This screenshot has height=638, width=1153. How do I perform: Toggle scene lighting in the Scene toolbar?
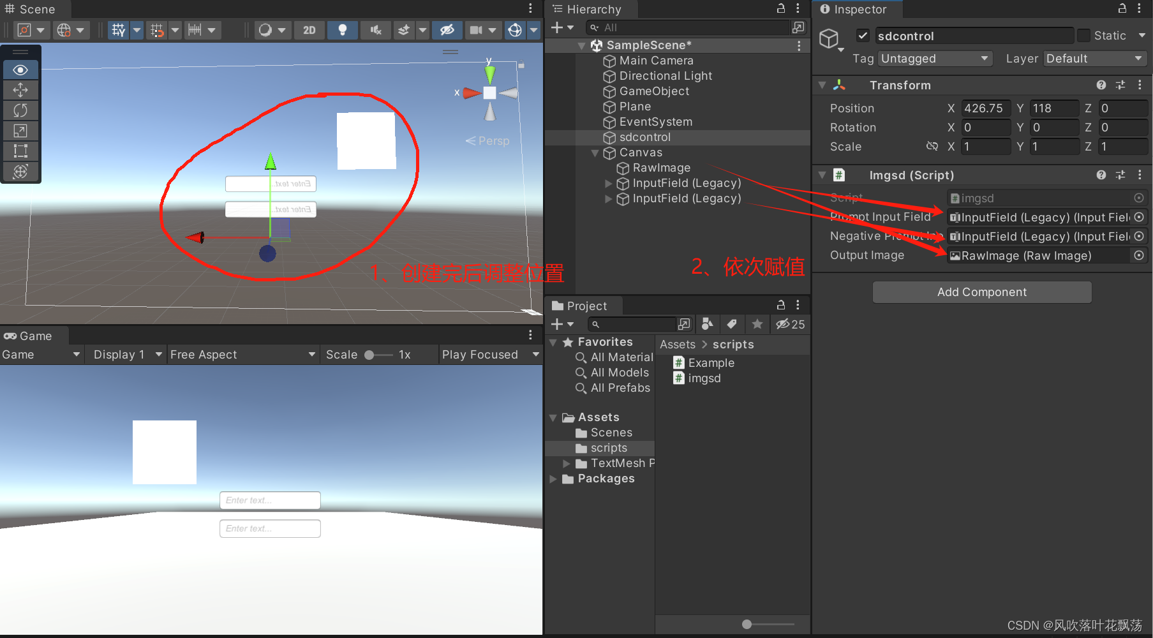[x=342, y=29]
